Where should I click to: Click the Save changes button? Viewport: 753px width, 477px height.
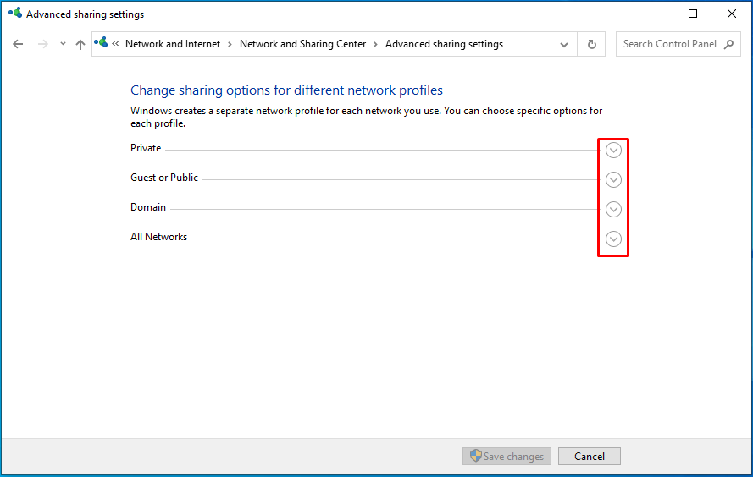[507, 457]
